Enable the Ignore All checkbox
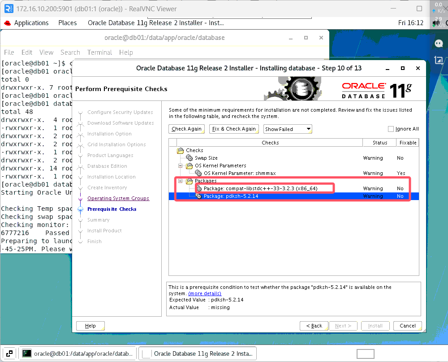 click(x=391, y=129)
